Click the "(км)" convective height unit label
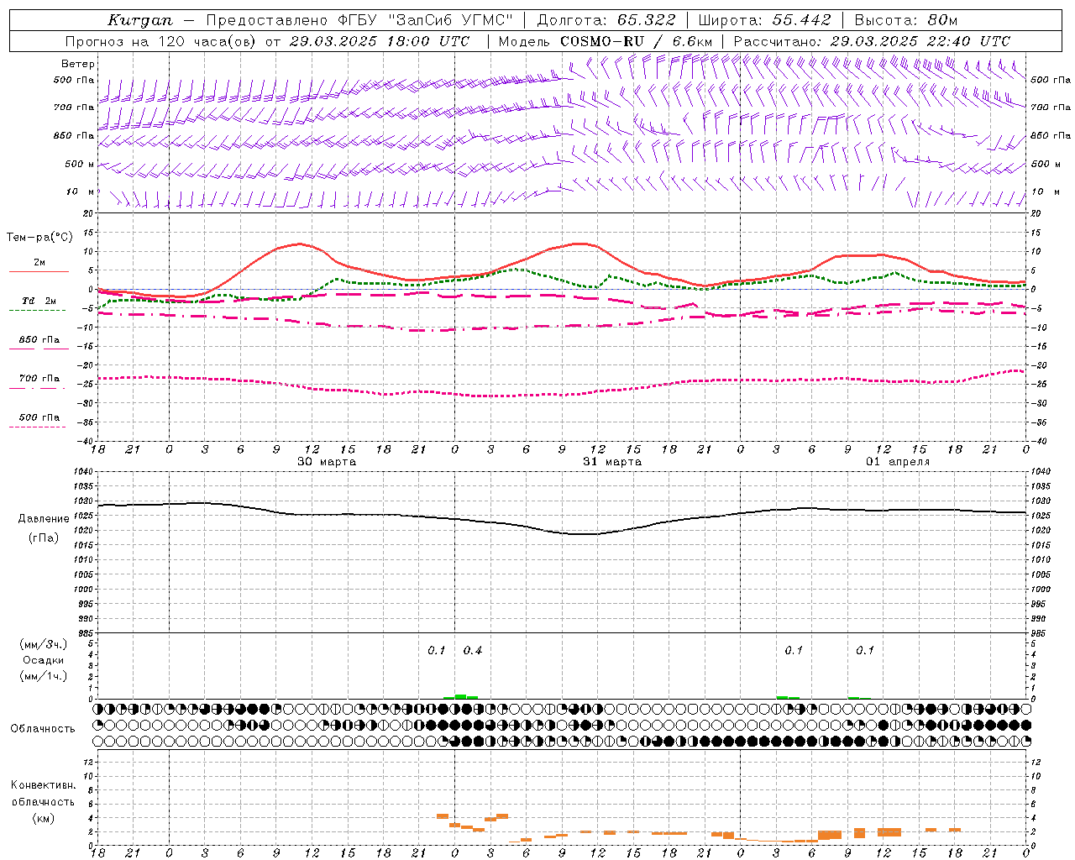 tap(43, 817)
